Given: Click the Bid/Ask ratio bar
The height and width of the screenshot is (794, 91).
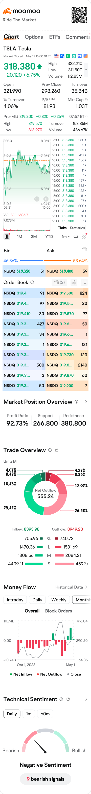Looking at the screenshot, I should pyautogui.click(x=45, y=261).
